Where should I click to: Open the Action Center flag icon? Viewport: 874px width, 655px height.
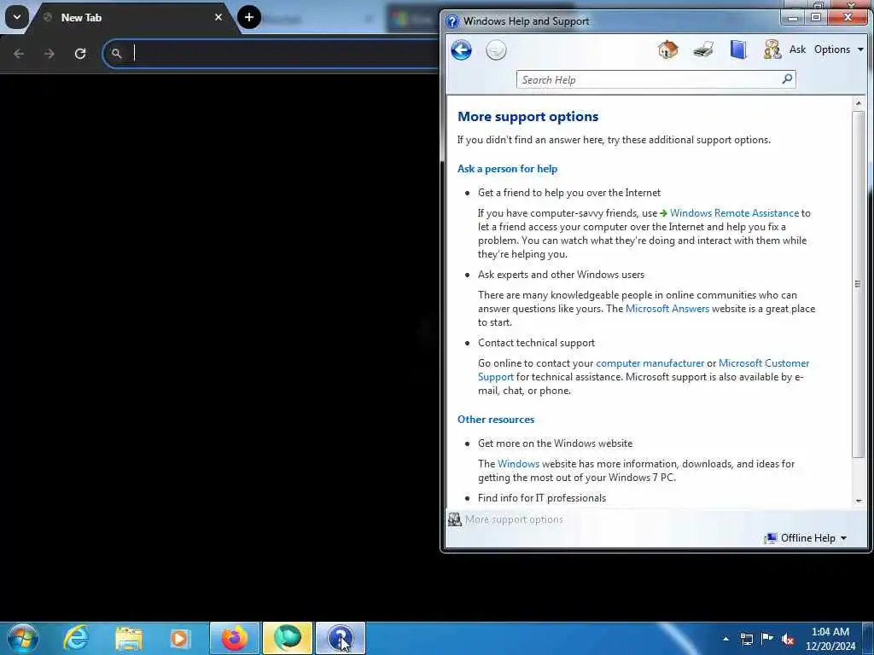pyautogui.click(x=767, y=639)
